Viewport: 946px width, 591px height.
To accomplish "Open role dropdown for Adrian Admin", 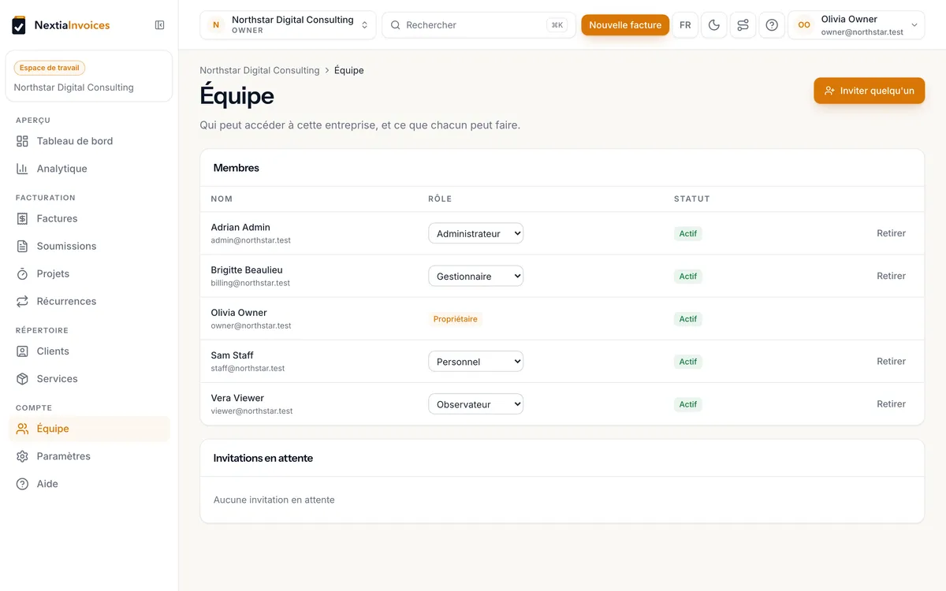I will pos(475,233).
